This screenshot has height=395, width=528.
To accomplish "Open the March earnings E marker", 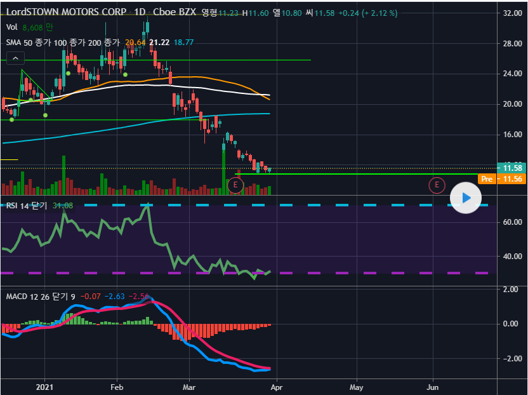I will 235,185.
